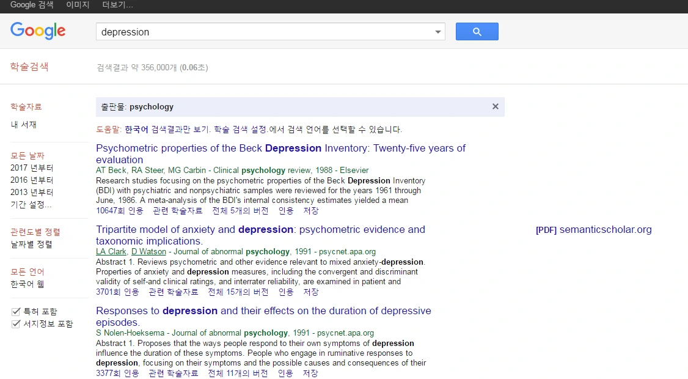
Task: Click the Google logo
Action: point(38,31)
